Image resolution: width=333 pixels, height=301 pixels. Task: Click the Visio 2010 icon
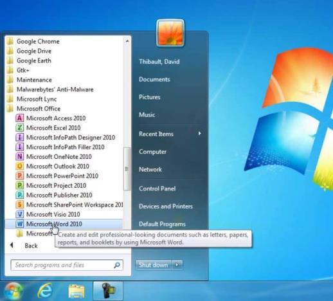click(x=19, y=214)
